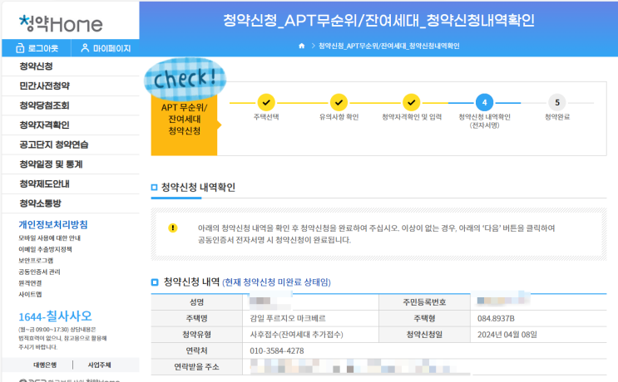Click 청약유형 value 사후접수(잔여세대 추가접수)

(296, 335)
